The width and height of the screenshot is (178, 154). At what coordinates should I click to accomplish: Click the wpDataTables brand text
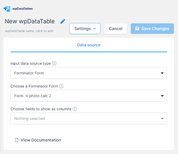click(x=22, y=9)
